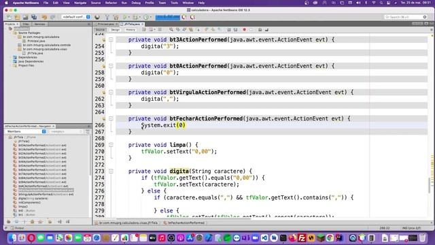Open Finder from the Dock
Screen dimensions: 435x245
click(x=12, y=238)
